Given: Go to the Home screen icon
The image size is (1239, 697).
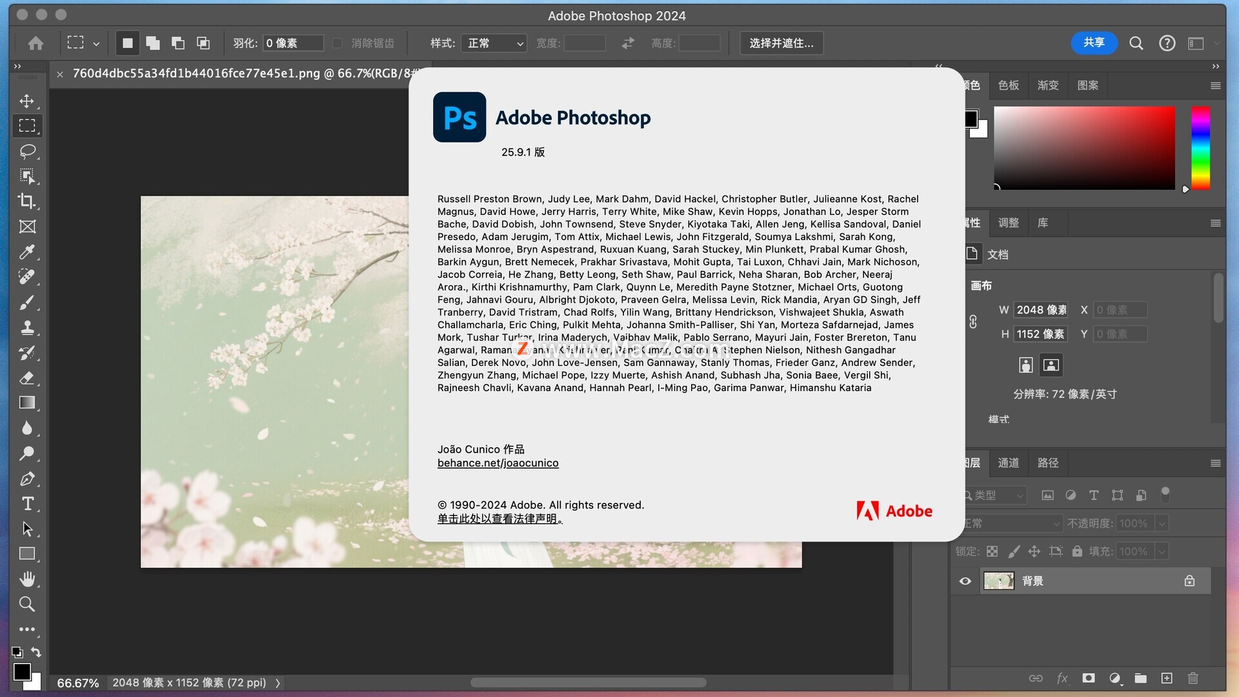Looking at the screenshot, I should point(36,43).
